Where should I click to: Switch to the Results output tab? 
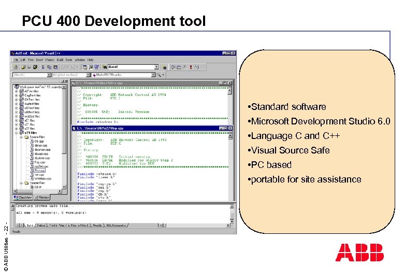click(97, 226)
